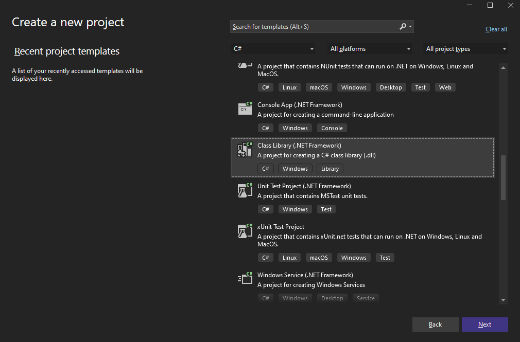Go to the next step with Next button
The width and height of the screenshot is (520, 342).
click(x=485, y=325)
